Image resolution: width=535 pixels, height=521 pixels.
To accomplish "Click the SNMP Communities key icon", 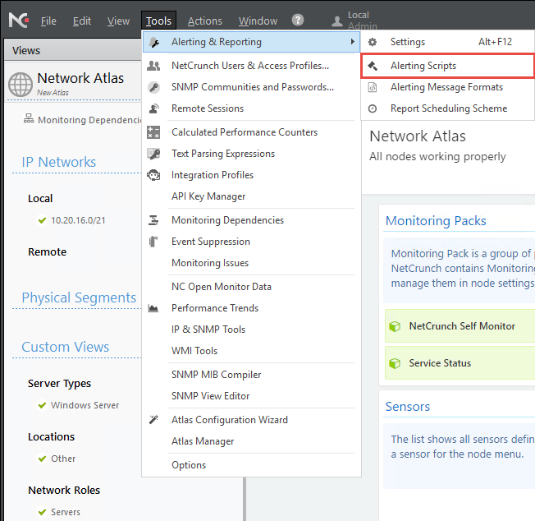I will [x=153, y=87].
